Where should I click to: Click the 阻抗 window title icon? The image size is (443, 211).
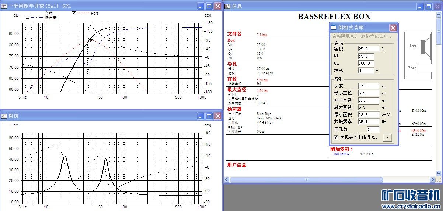tap(4, 116)
